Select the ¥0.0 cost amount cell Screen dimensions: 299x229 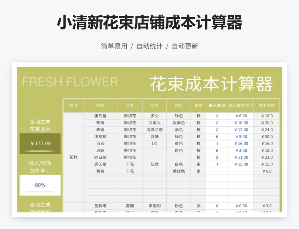(x=266, y=171)
